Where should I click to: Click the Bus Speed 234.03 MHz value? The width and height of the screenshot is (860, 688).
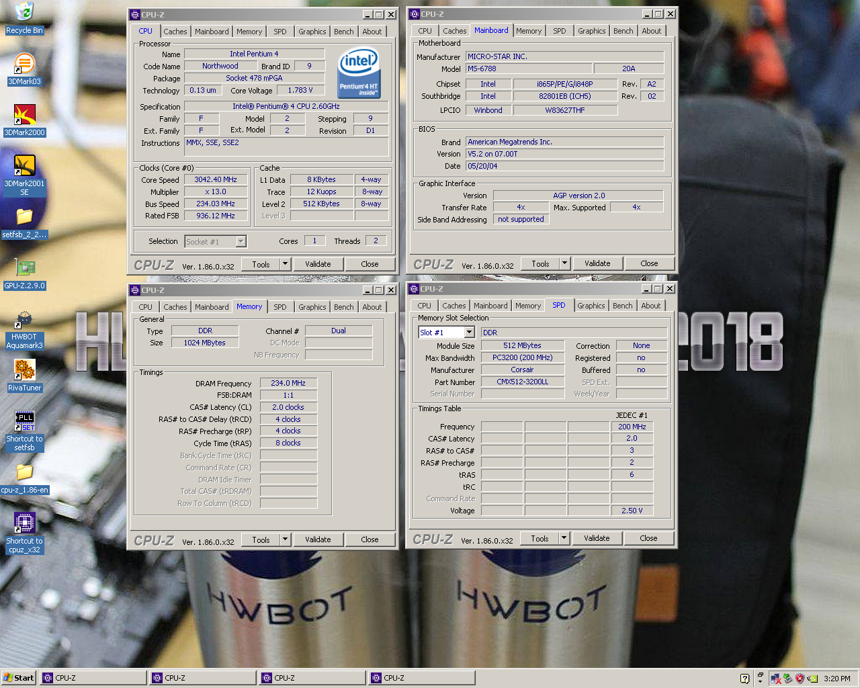[216, 204]
